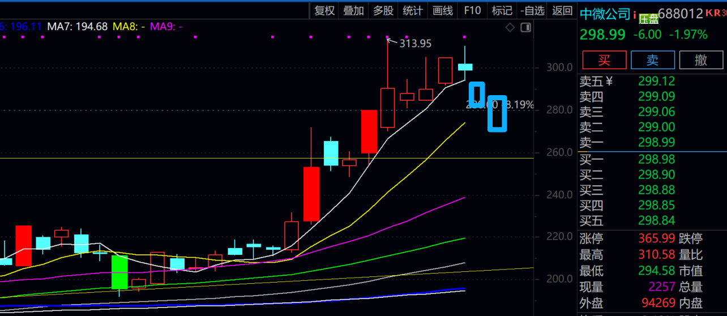
Task: Click the MA7 indicator label
Action: point(77,26)
